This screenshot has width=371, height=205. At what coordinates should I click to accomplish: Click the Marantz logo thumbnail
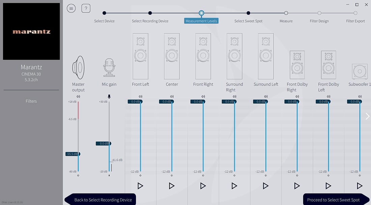(31, 31)
